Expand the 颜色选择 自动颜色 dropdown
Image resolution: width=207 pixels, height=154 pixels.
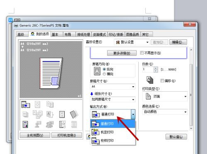click(x=165, y=112)
